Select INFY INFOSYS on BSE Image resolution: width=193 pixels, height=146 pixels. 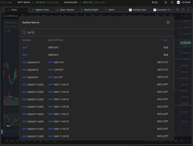(96, 55)
